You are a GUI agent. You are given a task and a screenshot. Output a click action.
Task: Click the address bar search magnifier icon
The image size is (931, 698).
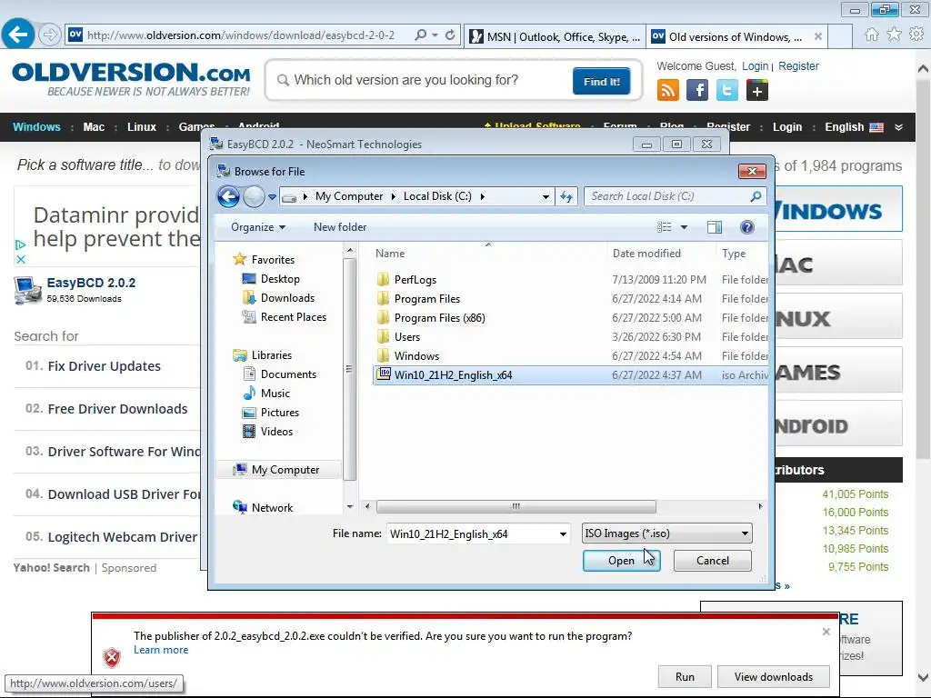click(x=420, y=35)
